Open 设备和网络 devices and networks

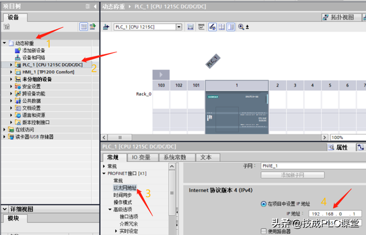point(34,58)
